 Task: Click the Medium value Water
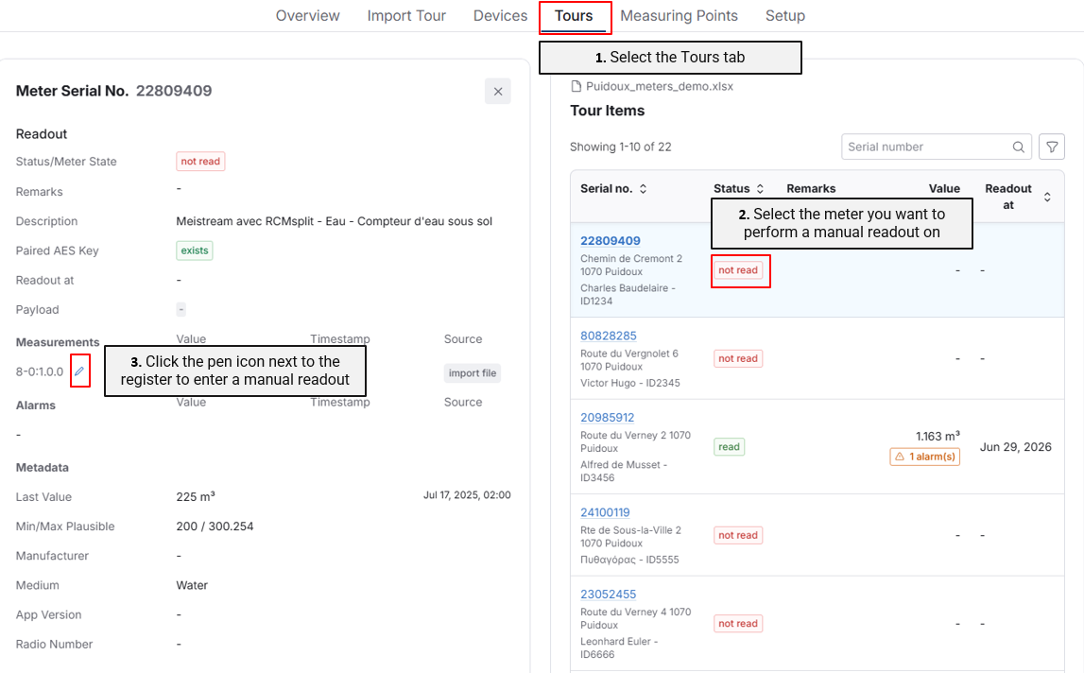[192, 585]
